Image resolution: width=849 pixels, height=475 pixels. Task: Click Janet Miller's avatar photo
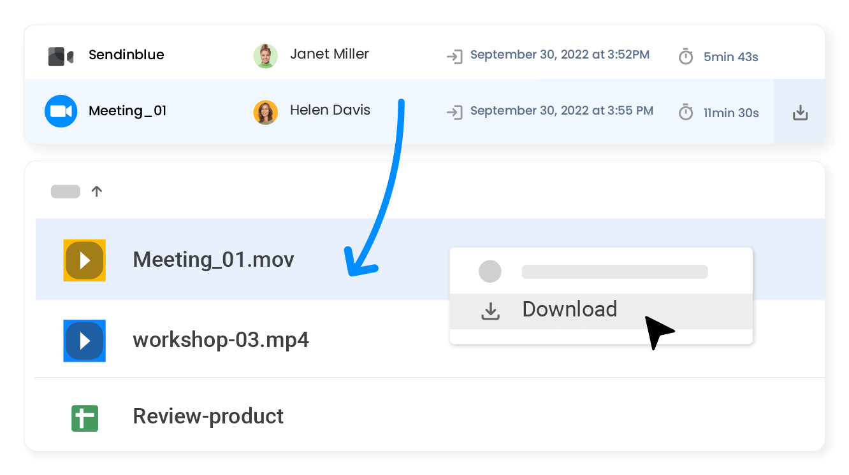click(265, 56)
